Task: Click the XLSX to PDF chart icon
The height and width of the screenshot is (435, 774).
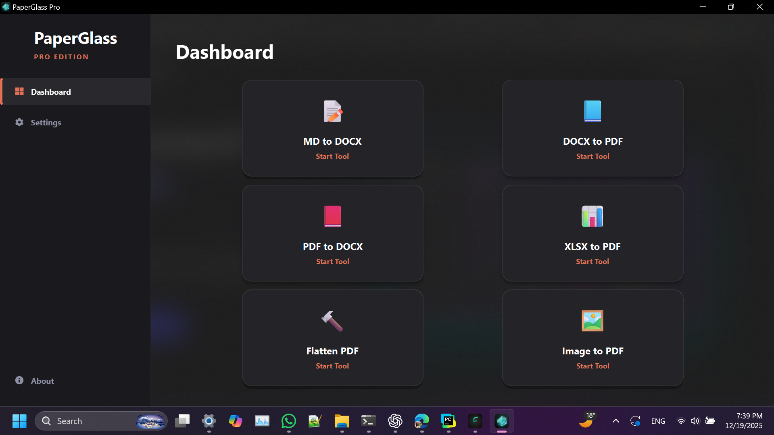Action: pyautogui.click(x=592, y=216)
